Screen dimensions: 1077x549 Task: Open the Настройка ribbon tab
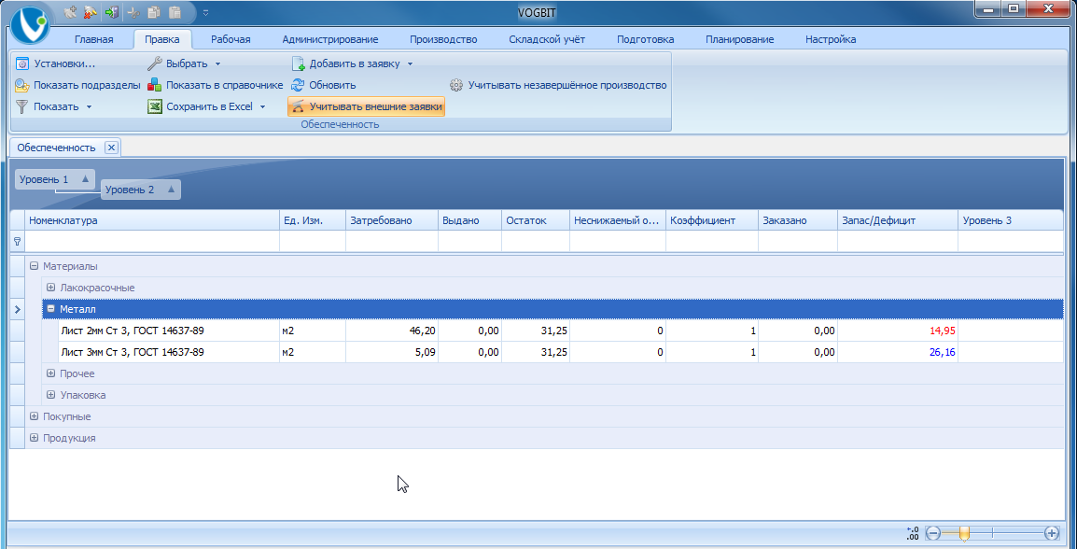click(x=831, y=39)
